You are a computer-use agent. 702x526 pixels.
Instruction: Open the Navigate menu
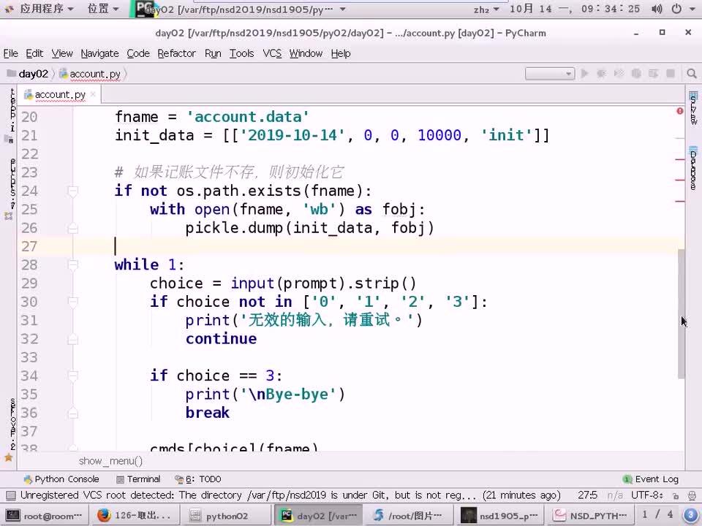100,53
